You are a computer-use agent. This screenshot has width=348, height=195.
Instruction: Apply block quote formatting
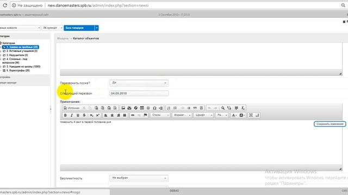(195, 108)
